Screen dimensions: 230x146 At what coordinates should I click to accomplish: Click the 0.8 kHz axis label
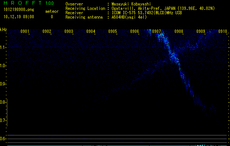click(x=3, y=102)
